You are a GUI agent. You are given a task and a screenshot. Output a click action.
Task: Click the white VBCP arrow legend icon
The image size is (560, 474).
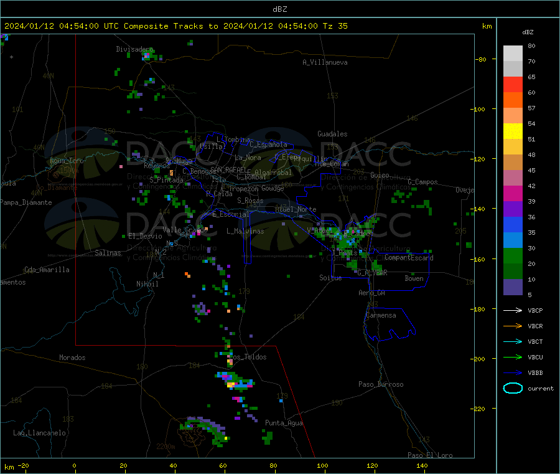(513, 310)
